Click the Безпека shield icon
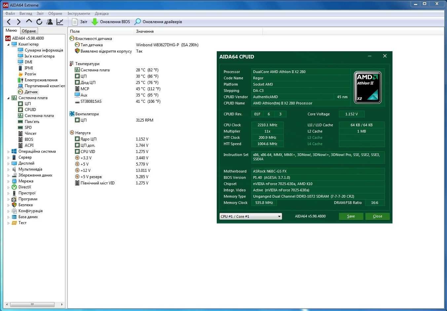 coord(14,205)
